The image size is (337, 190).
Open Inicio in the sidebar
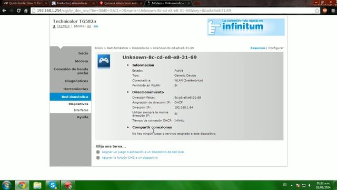(x=83, y=53)
